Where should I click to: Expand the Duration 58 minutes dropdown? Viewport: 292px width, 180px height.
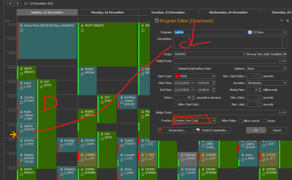(x=285, y=83)
